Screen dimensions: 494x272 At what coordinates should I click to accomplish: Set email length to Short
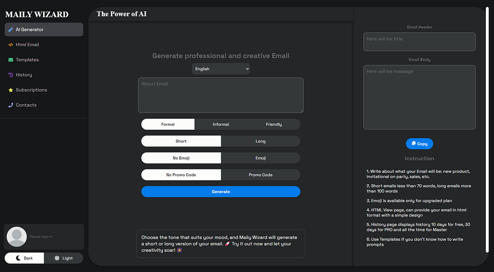click(181, 141)
